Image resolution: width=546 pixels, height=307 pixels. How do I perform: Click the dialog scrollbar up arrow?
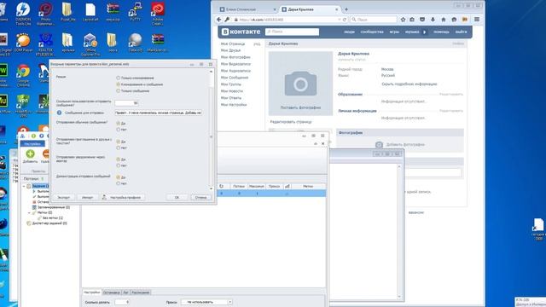point(211,72)
